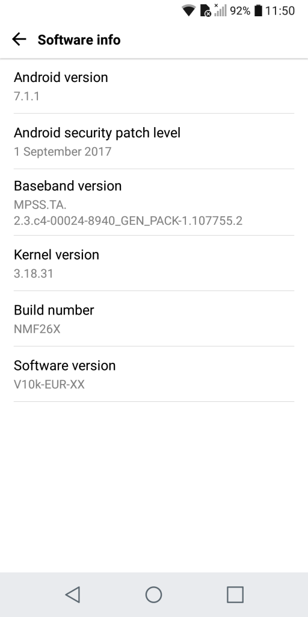Tap the Kernel version entry
308x617 pixels.
click(154, 264)
